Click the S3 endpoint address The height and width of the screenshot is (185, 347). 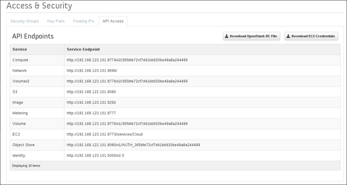click(x=91, y=92)
